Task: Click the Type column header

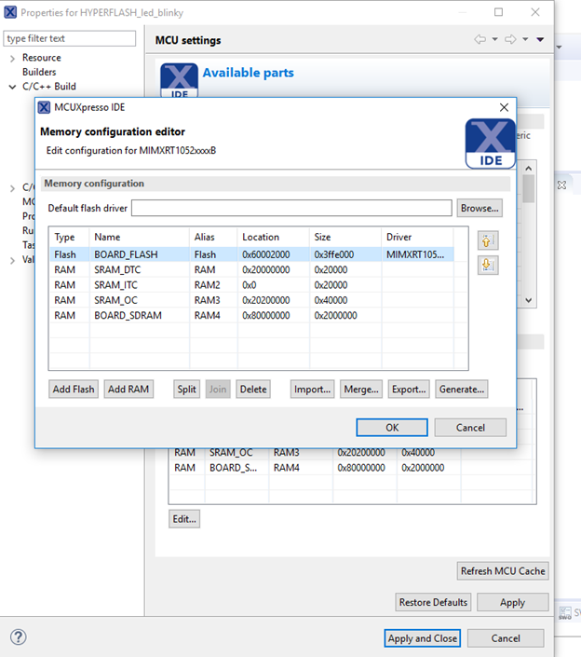Action: 69,237
